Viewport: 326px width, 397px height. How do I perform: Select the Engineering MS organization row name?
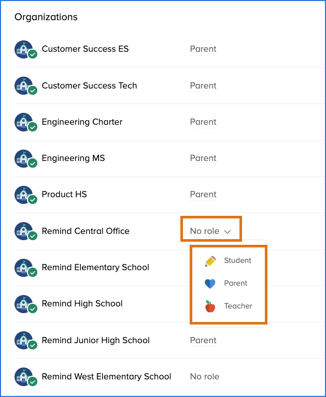[73, 158]
